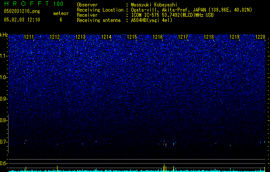Screen dimensions: 270x172
Task: Click the 1211 time marker
Action: (29, 37)
